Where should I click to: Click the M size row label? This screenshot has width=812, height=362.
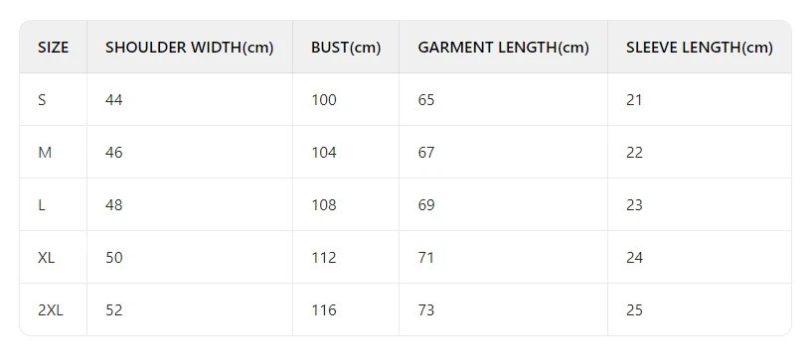click(x=45, y=153)
